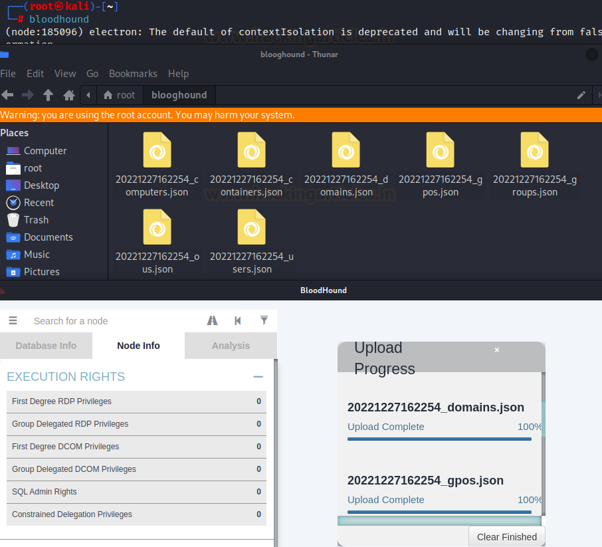
Task: Click the path bar left scroll arrow
Action: point(88,95)
